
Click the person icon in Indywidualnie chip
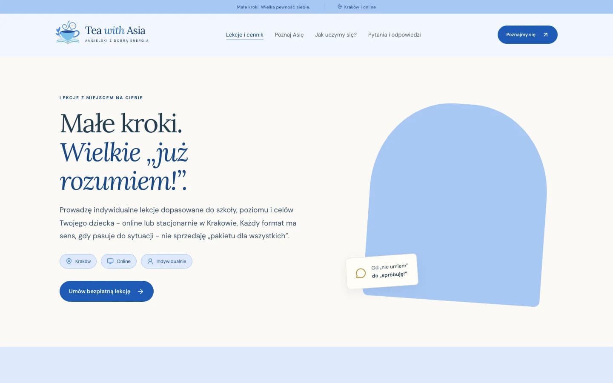(x=150, y=261)
